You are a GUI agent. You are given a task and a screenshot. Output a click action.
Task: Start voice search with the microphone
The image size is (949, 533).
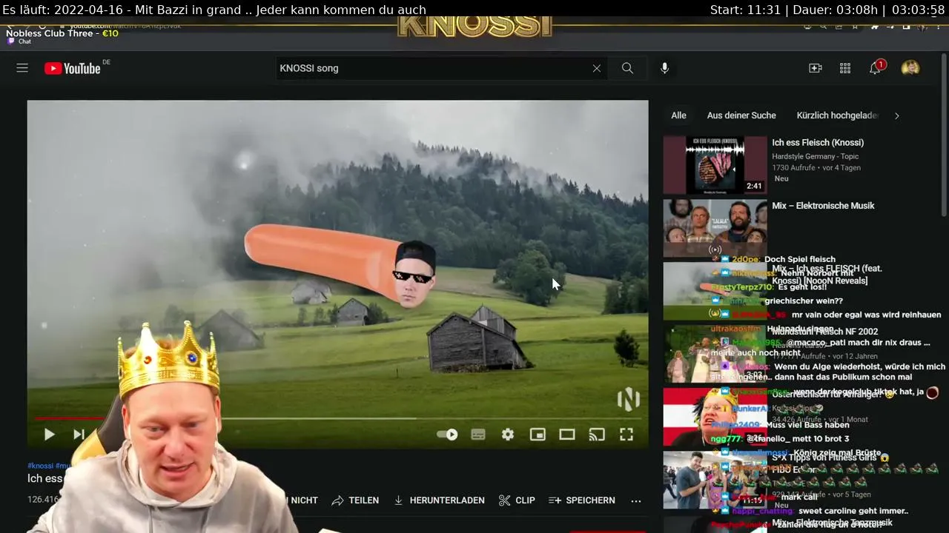coord(664,68)
